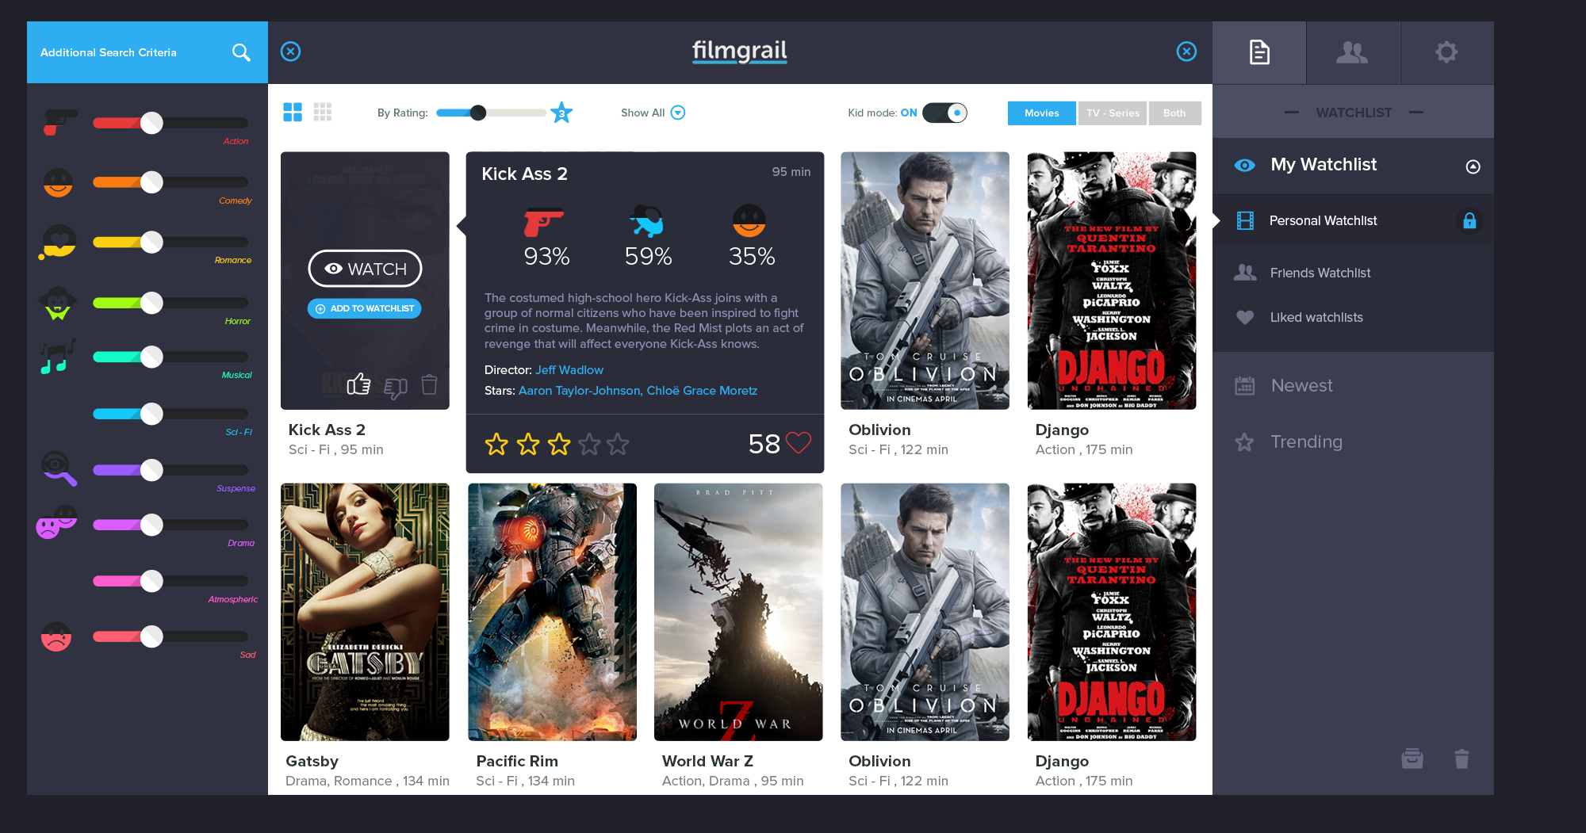Click the filmgrail logo
This screenshot has height=833, width=1586.
tap(739, 52)
